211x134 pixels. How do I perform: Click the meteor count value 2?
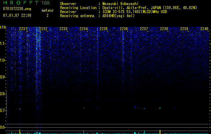pyautogui.click(x=48, y=15)
